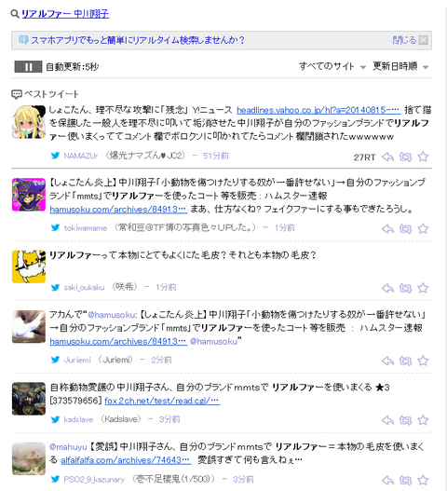
Task: Star the saki_oukaku tweet
Action: pyautogui.click(x=423, y=288)
